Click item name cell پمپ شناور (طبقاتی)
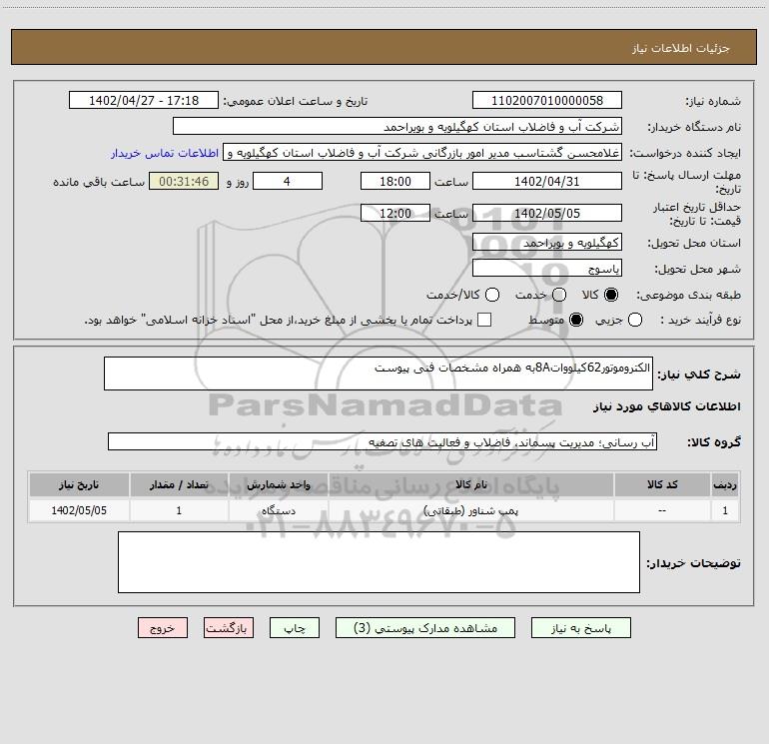This screenshot has height=744, width=769. (x=470, y=510)
